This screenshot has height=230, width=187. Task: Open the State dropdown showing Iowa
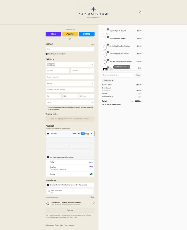tap(70, 96)
